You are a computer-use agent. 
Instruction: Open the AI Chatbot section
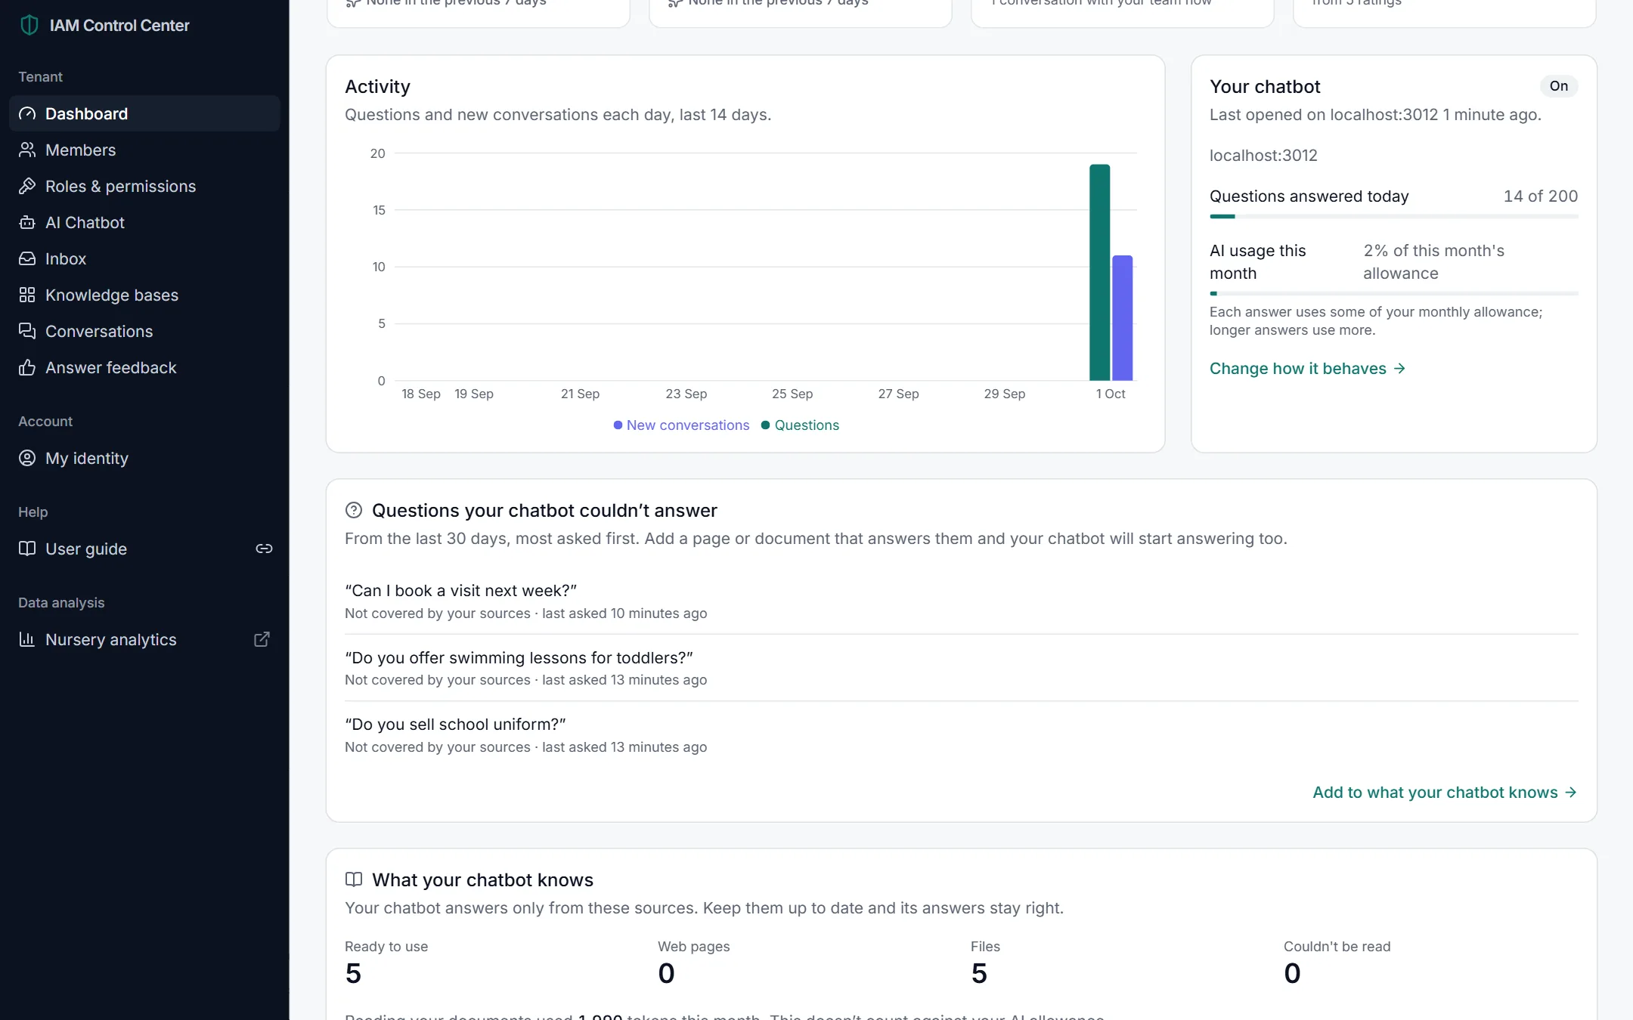tap(144, 222)
